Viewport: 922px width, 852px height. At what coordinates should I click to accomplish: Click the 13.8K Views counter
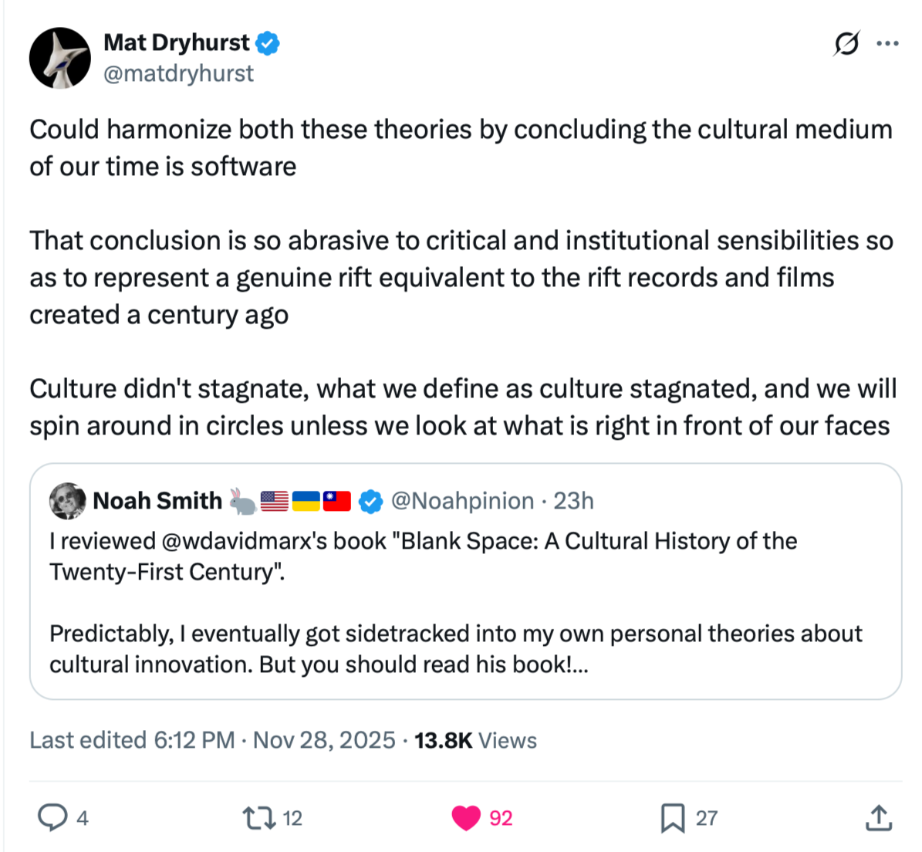pos(475,740)
